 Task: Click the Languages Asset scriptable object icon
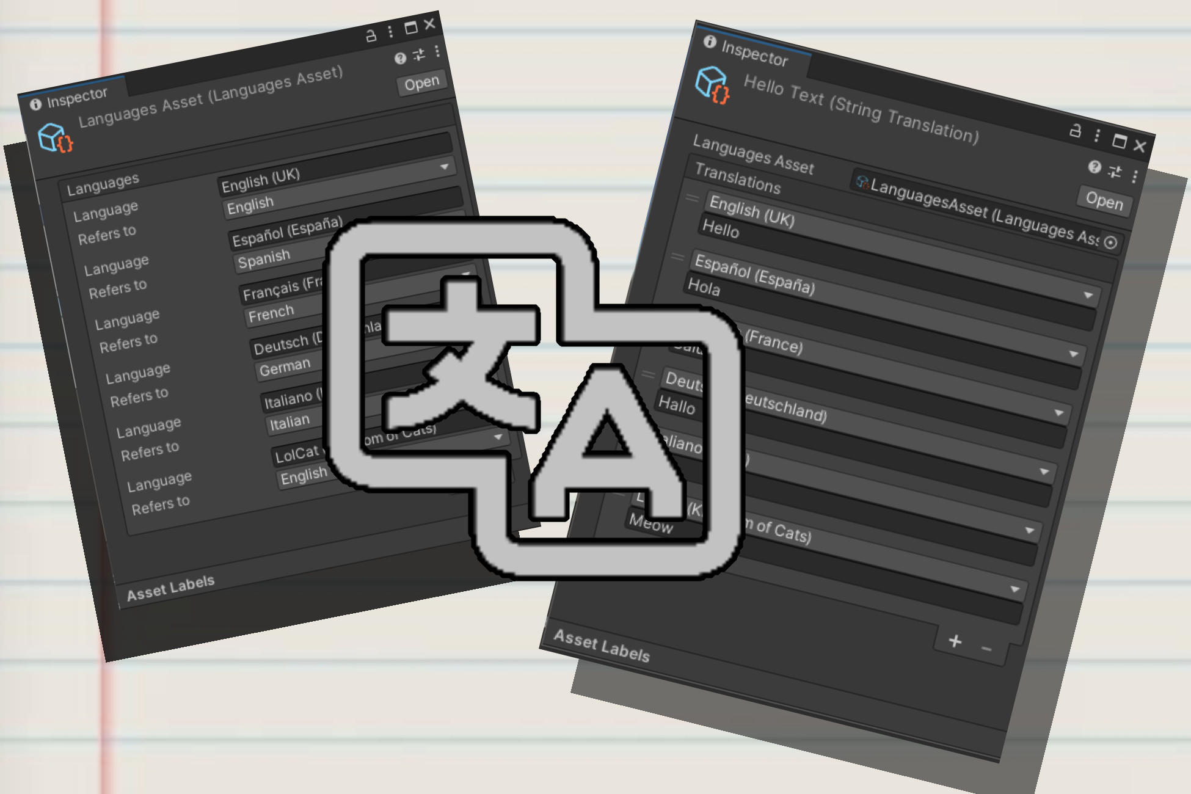pyautogui.click(x=55, y=137)
